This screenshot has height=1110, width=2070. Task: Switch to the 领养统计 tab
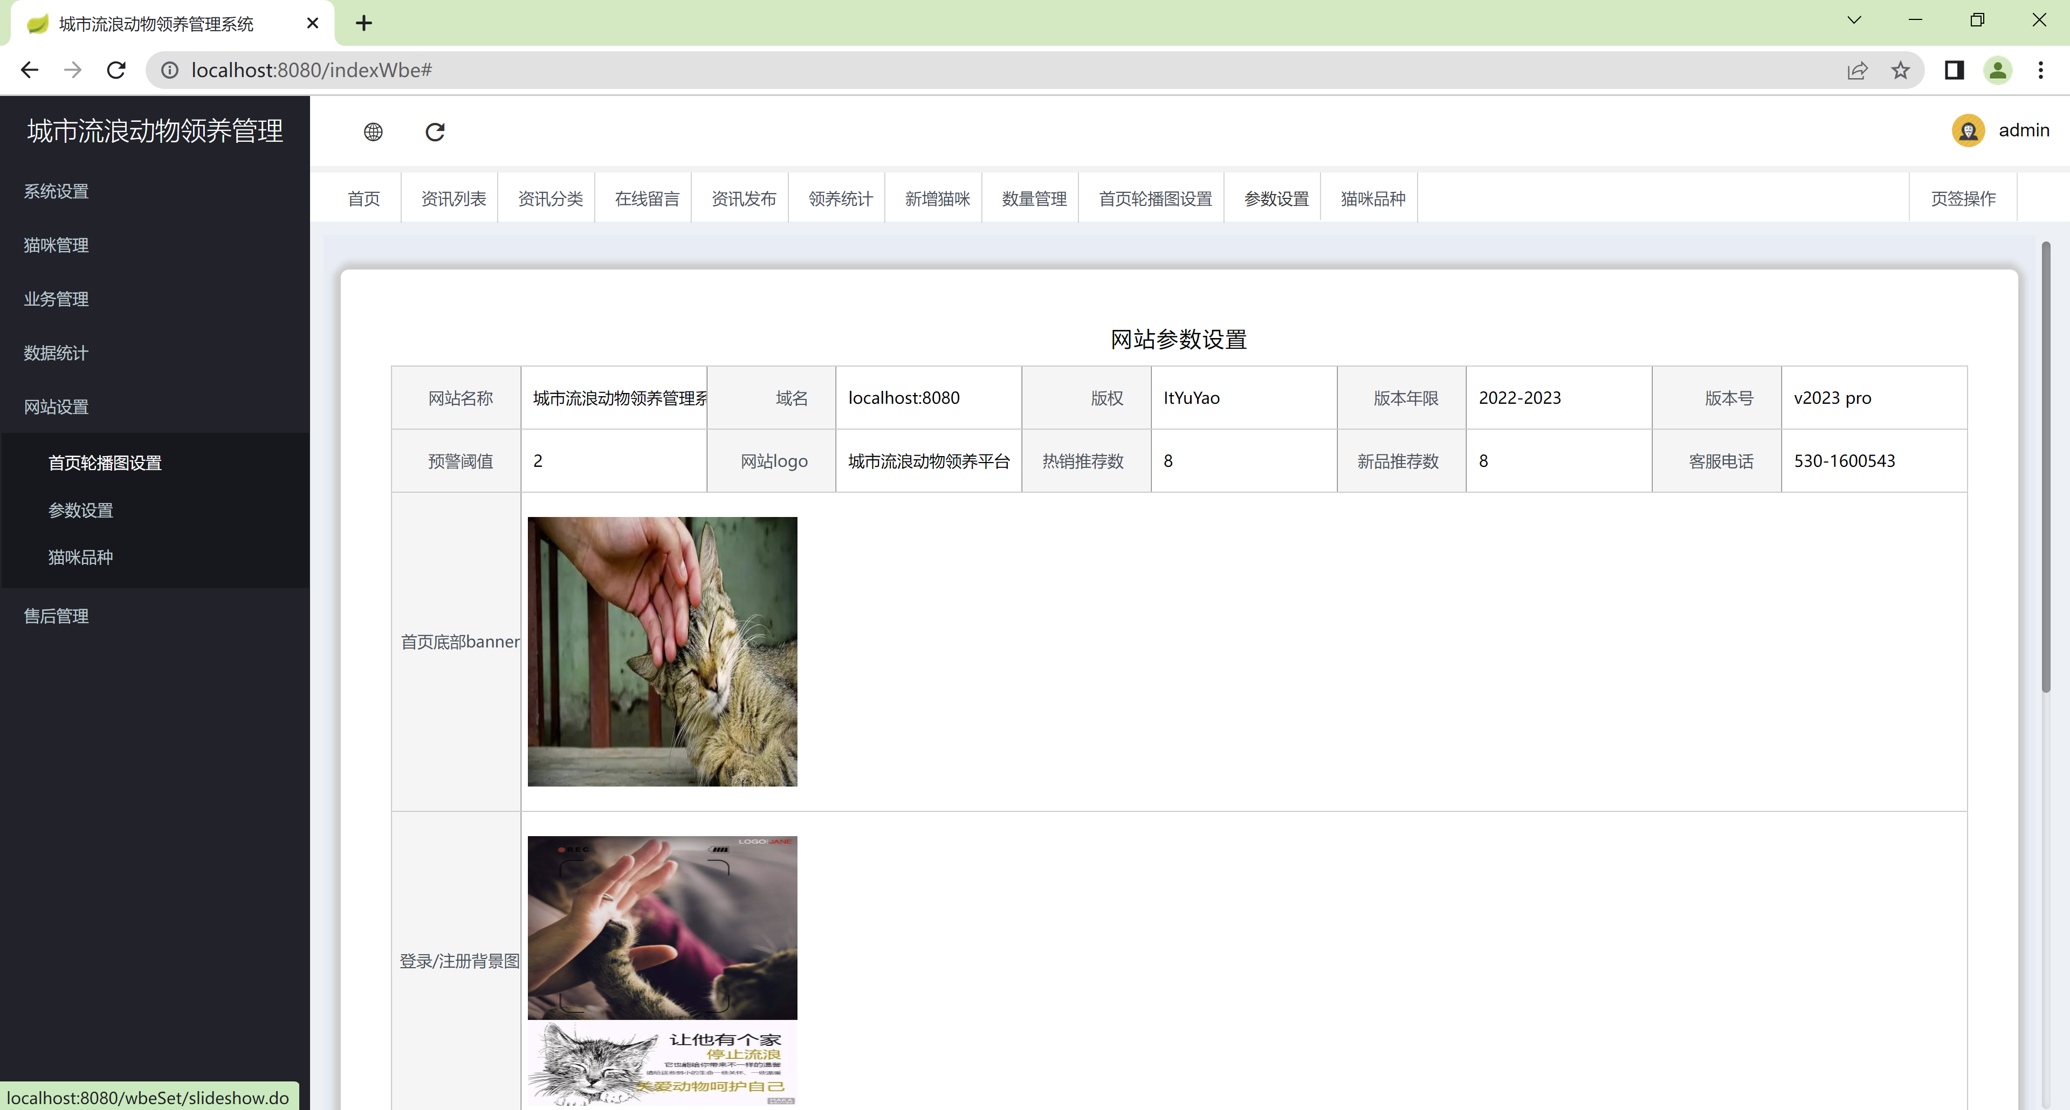[841, 198]
